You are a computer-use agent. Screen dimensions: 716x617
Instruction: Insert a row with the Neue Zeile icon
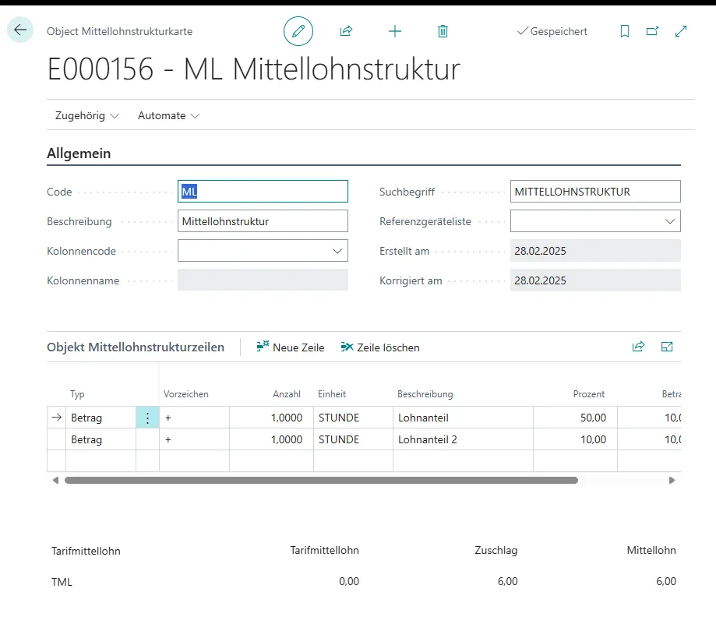pyautogui.click(x=290, y=347)
